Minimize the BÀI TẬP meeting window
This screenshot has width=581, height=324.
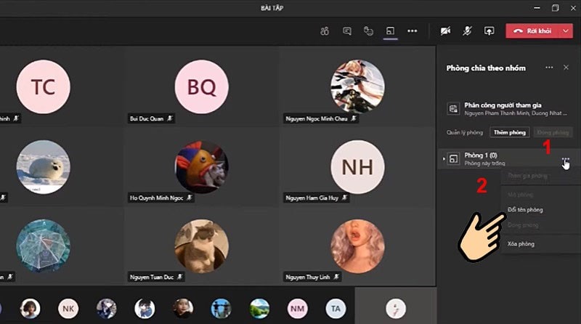(537, 8)
